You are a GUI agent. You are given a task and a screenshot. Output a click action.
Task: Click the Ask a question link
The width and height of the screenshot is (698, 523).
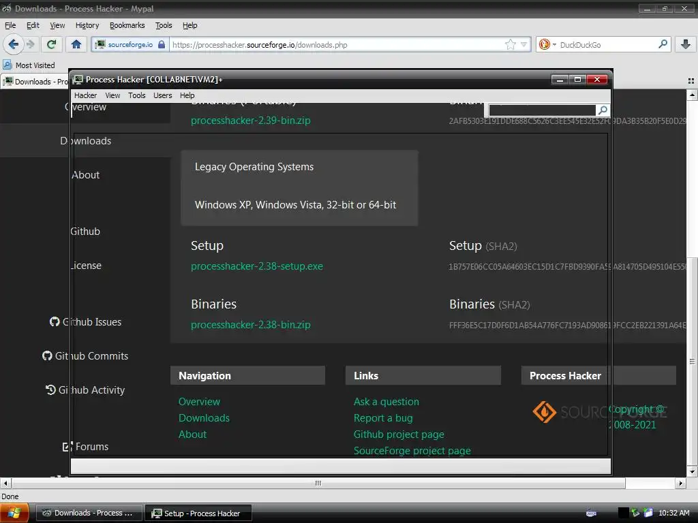click(x=386, y=402)
